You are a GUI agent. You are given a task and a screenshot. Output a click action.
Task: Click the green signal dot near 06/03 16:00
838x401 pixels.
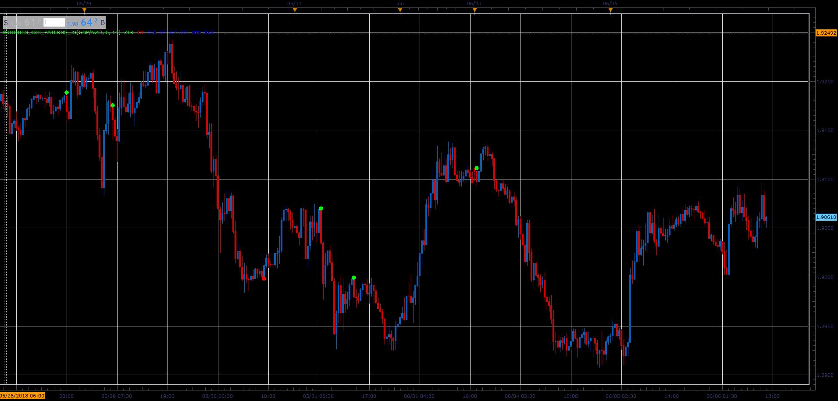pos(477,168)
